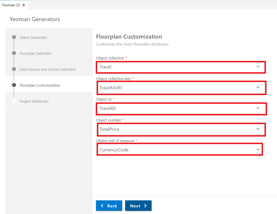Select the Floorplan Selection step
Image resolution: width=277 pixels, height=214 pixels.
[35, 53]
